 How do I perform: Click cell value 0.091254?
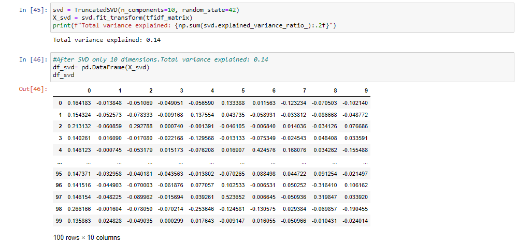326,174
